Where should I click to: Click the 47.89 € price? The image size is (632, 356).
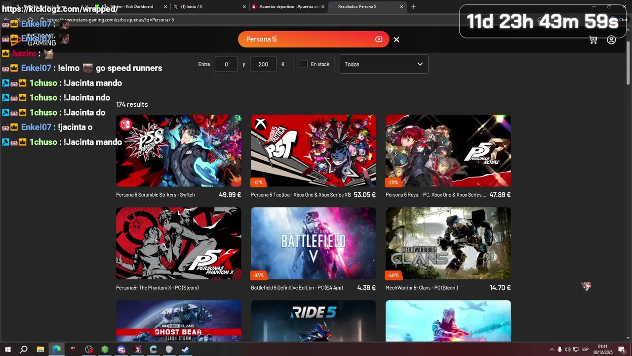point(500,195)
